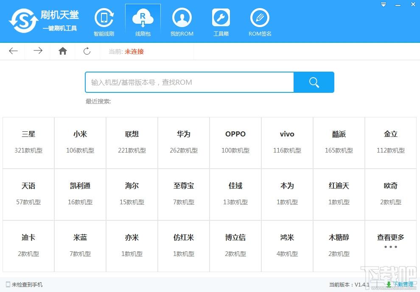Select the 欧奇 brand tile

coord(391,194)
